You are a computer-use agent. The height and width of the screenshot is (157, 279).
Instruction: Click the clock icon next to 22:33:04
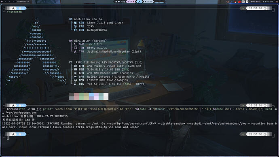[265, 8]
